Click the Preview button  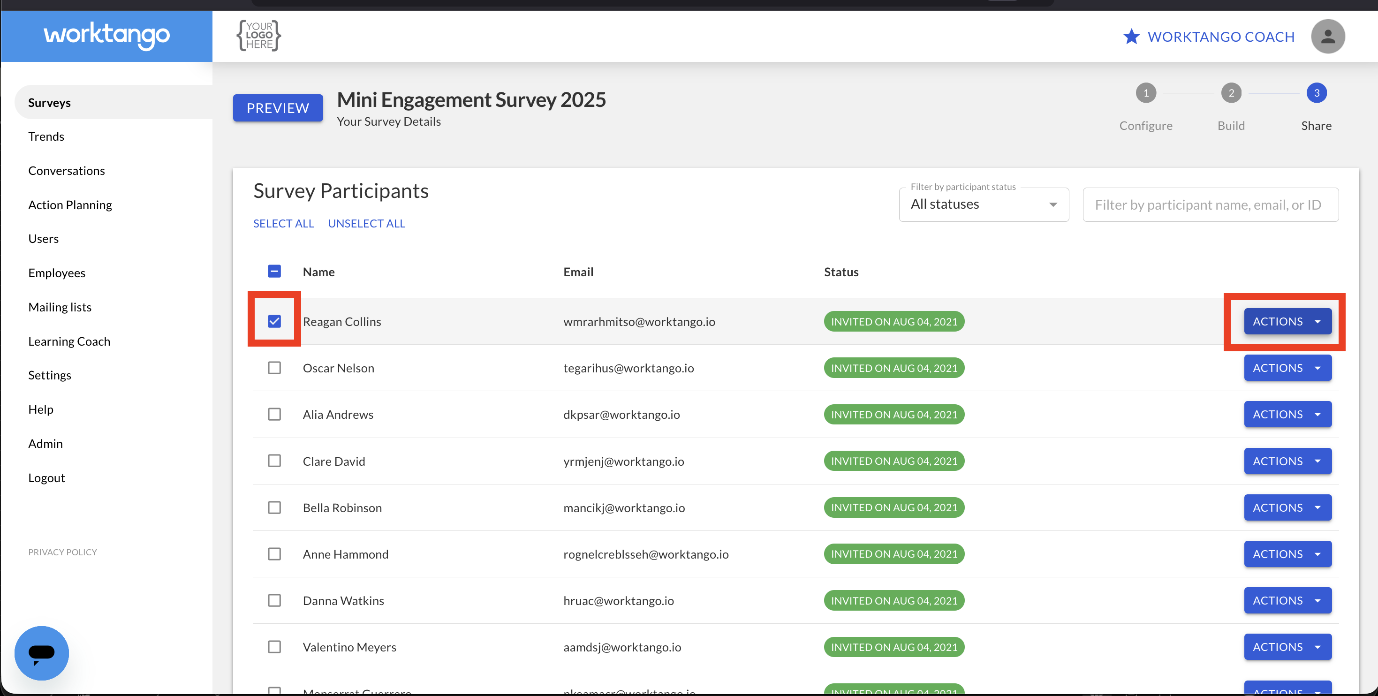[x=278, y=108]
